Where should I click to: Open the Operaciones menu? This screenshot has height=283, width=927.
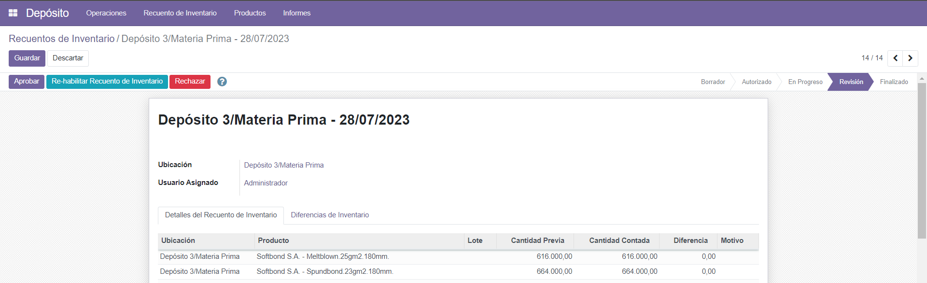coord(106,13)
